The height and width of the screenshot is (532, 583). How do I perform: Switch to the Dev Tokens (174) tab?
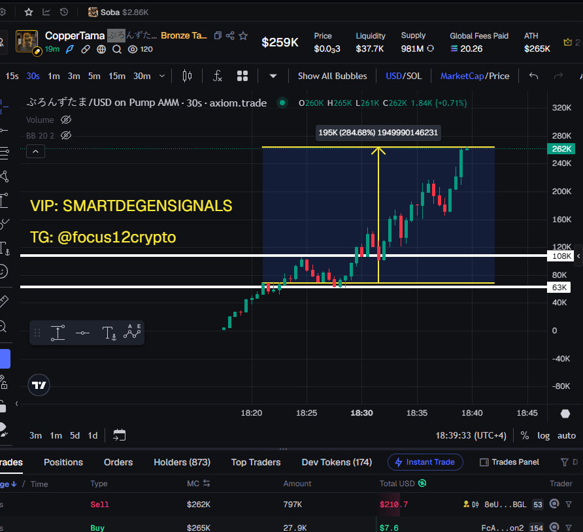tap(337, 462)
